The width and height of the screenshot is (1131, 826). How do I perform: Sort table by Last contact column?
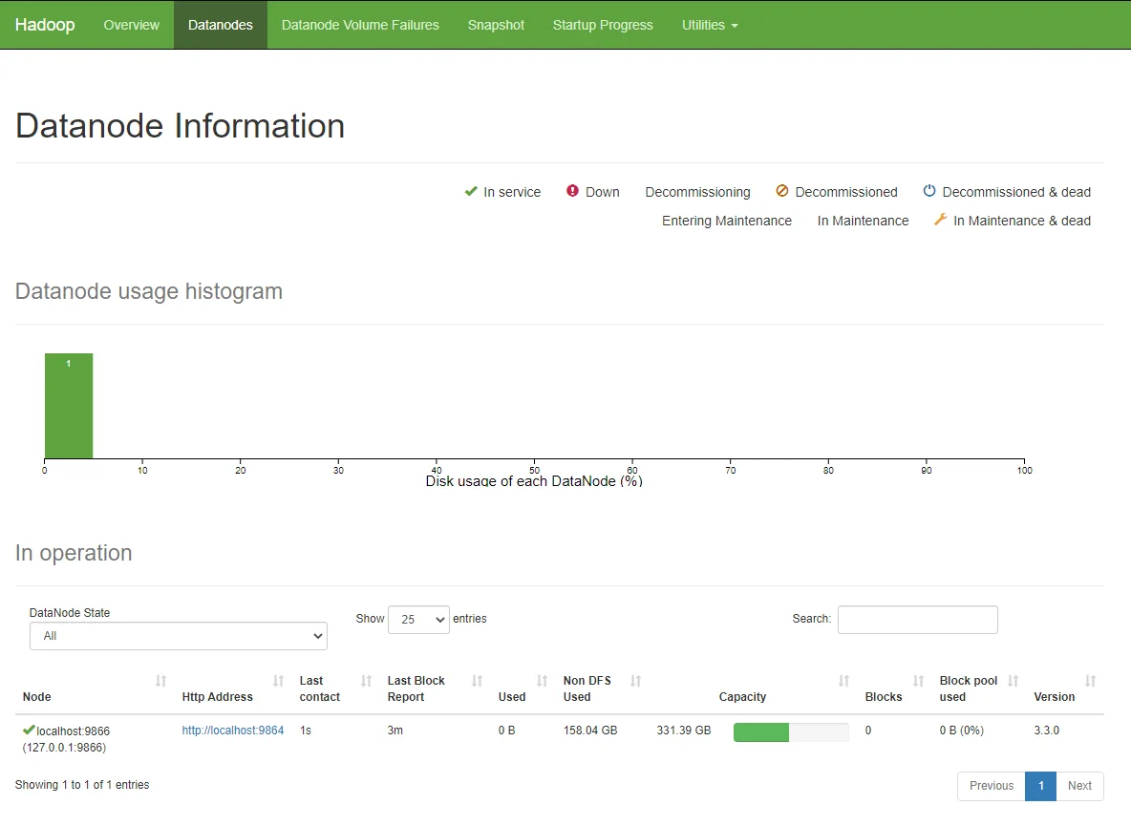366,681
